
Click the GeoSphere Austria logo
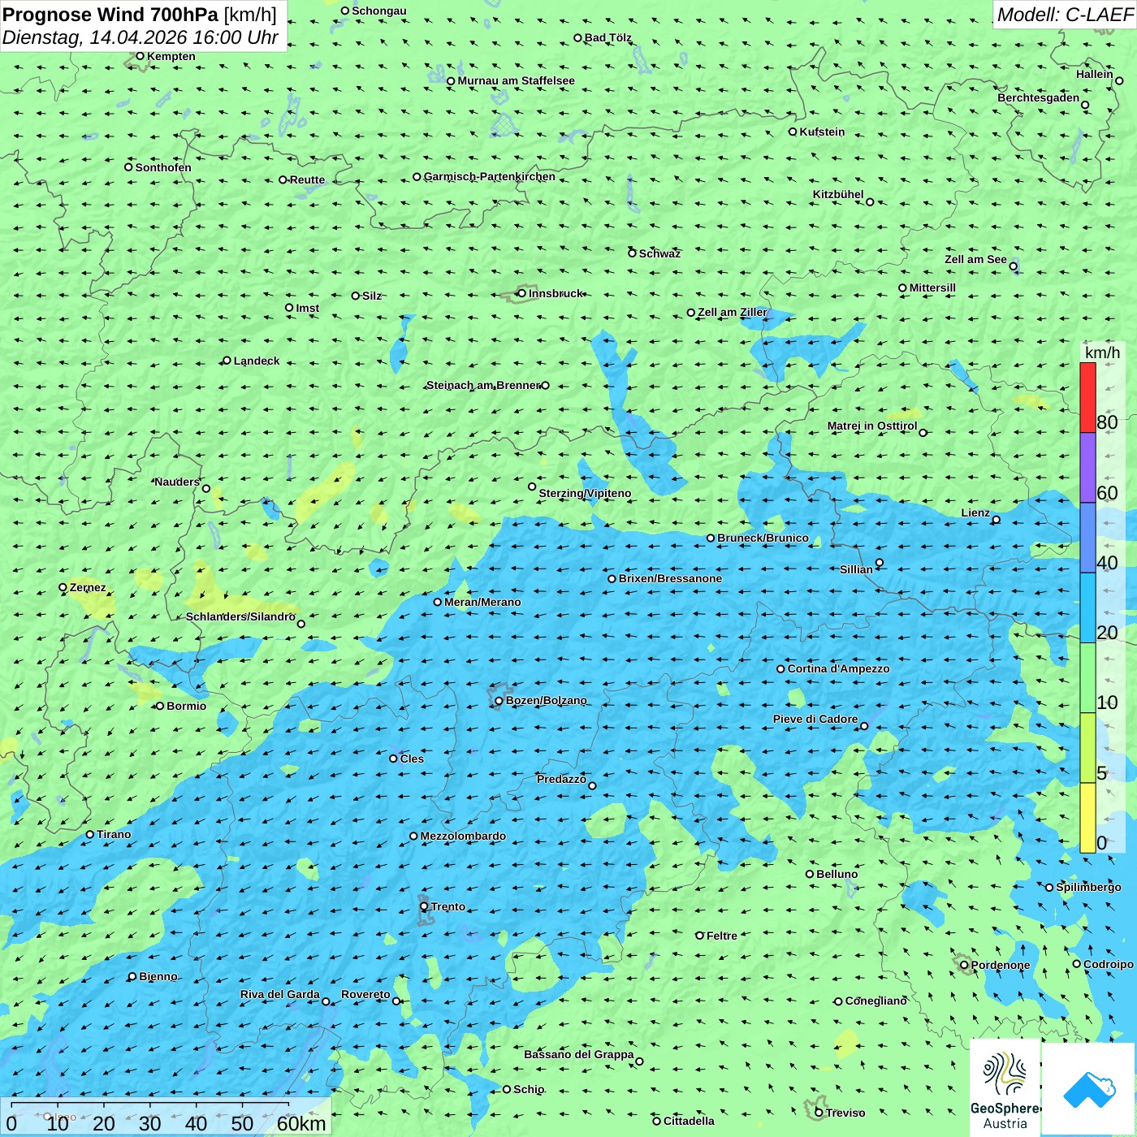(1005, 1087)
